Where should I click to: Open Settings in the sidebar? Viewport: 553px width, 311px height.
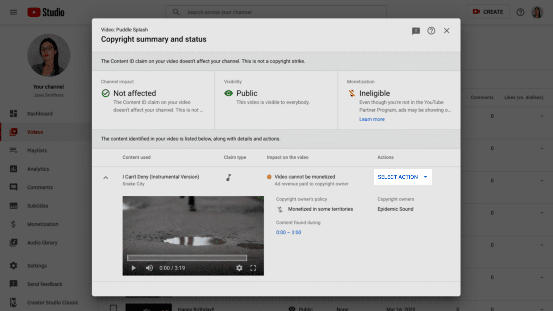[46, 266]
